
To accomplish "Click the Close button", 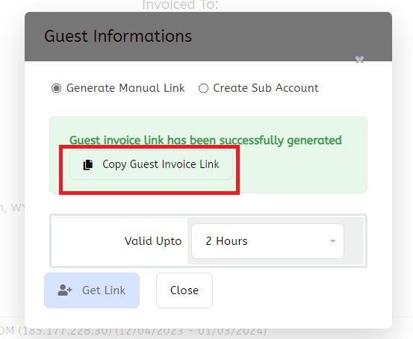I will 184,290.
